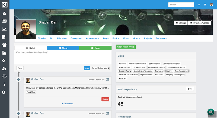
Task: Delete the UCAS Convention post
Action: pyautogui.click(x=105, y=99)
